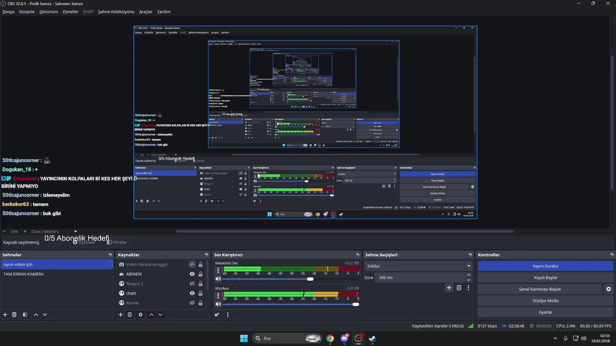The height and width of the screenshot is (346, 616).
Task: Remove the transition with the trash icon
Action: (x=459, y=288)
